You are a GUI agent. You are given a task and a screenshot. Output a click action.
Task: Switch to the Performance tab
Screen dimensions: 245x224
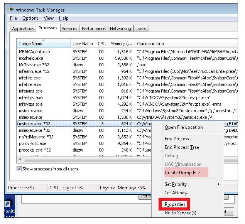94,29
